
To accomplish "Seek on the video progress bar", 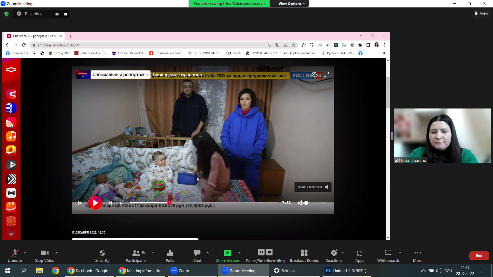I will coord(204,203).
